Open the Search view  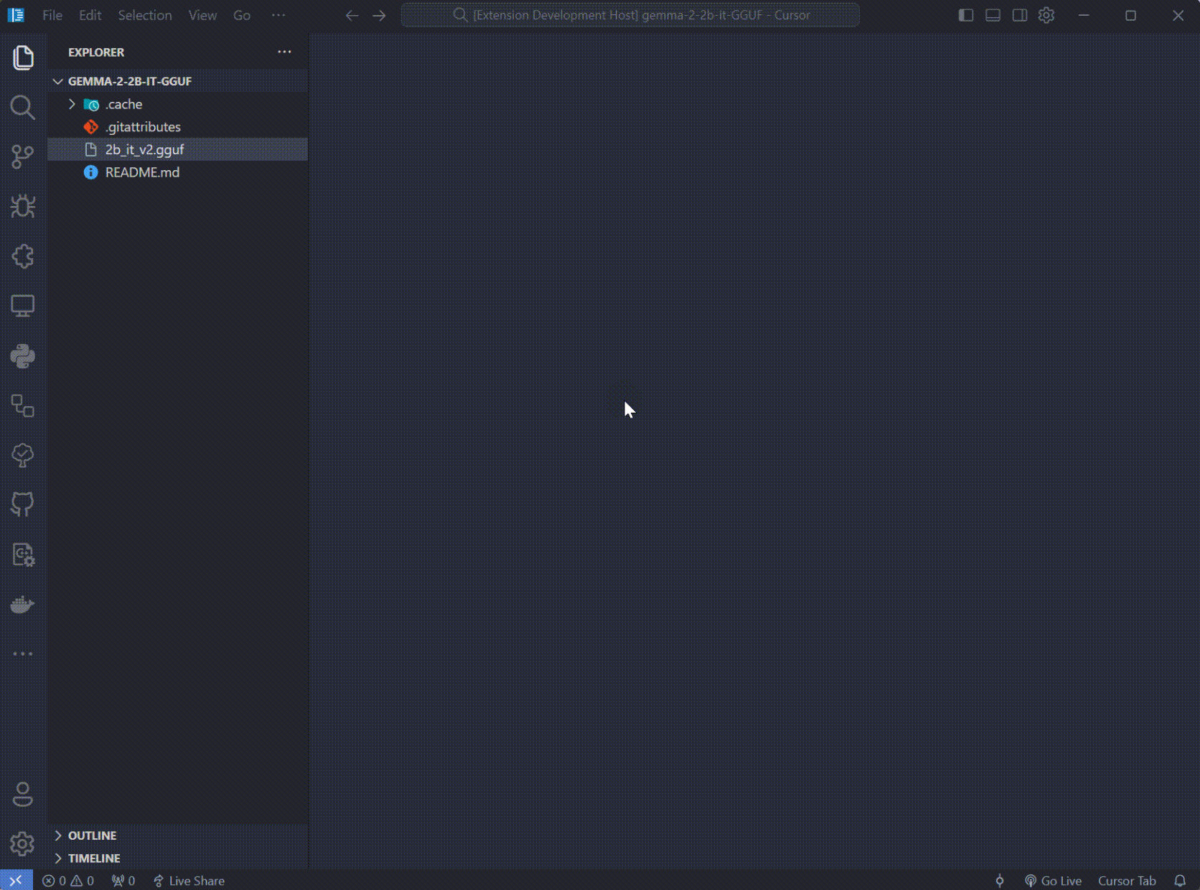coord(23,108)
